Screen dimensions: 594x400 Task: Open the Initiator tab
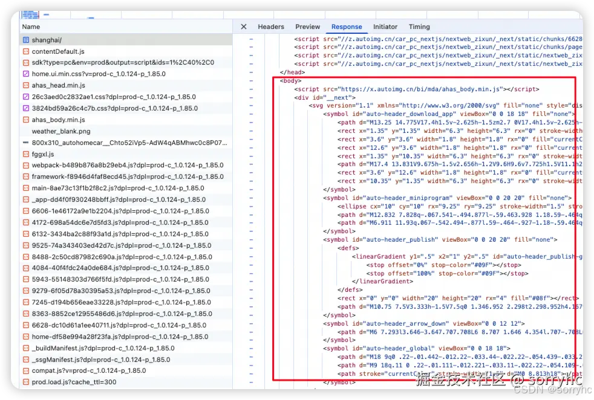click(x=385, y=27)
